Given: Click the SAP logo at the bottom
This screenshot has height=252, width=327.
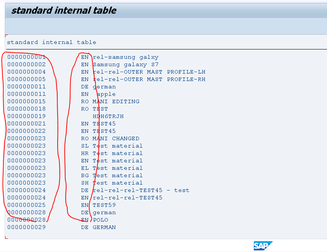Looking at the screenshot, I should 263,245.
